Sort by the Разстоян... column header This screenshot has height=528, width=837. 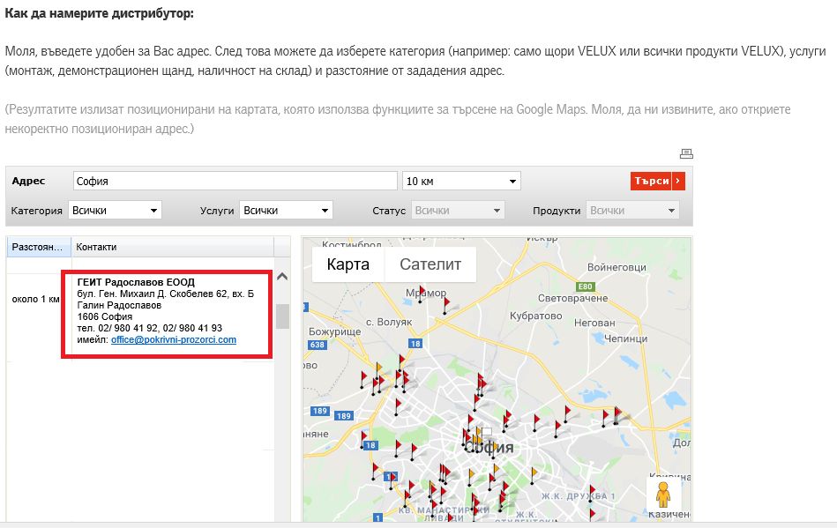[x=39, y=247]
